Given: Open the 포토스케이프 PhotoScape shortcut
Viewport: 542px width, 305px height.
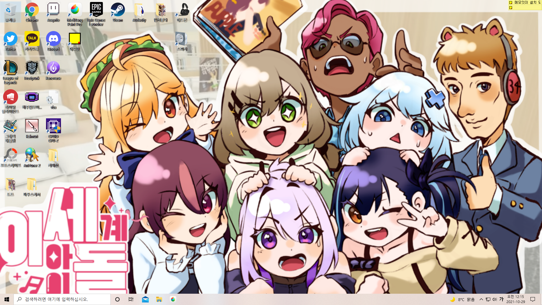Looking at the screenshot, I should tap(10, 158).
